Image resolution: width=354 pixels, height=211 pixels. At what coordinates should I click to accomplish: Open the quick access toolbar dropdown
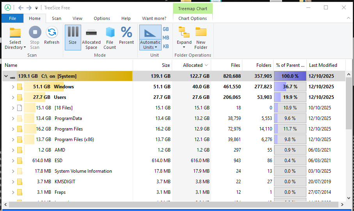click(x=36, y=8)
